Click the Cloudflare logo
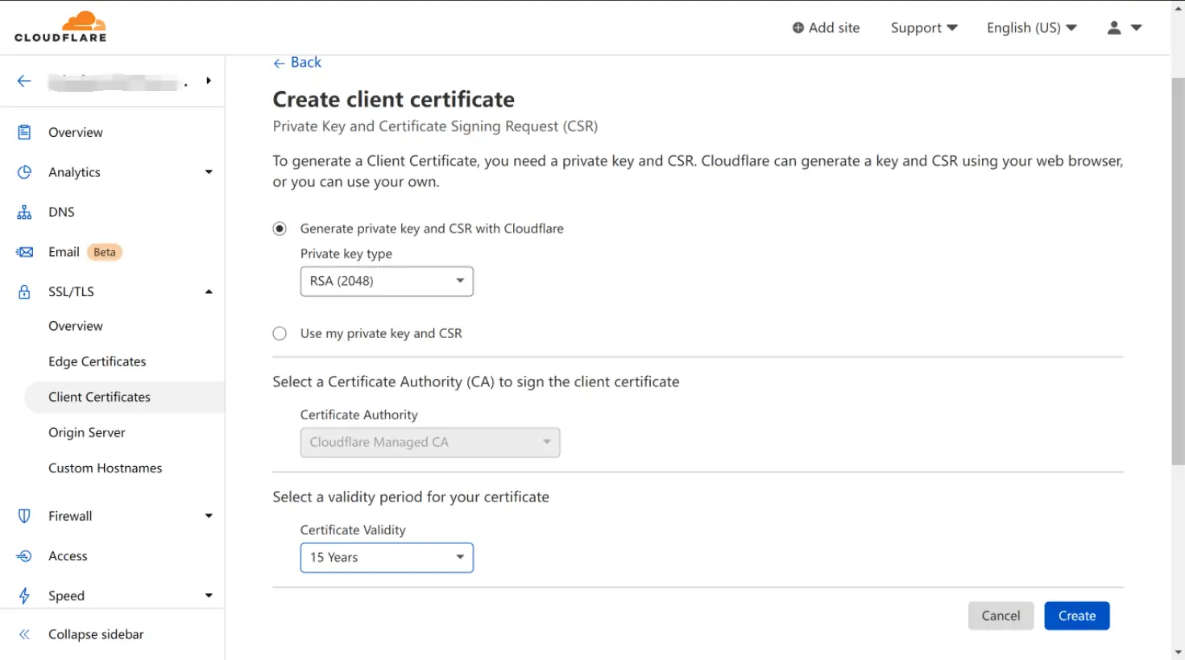 [x=60, y=27]
